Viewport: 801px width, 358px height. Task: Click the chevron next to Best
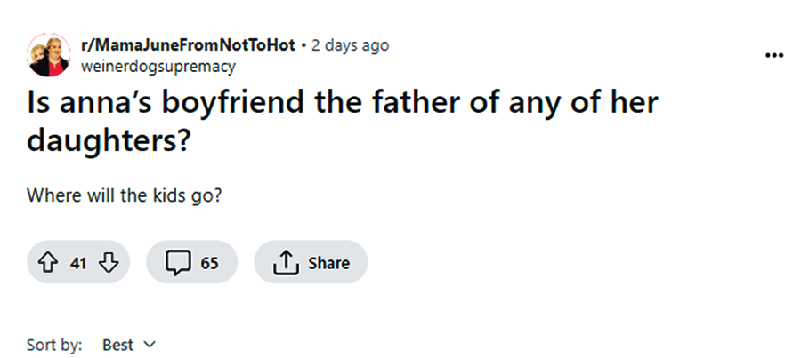(149, 344)
